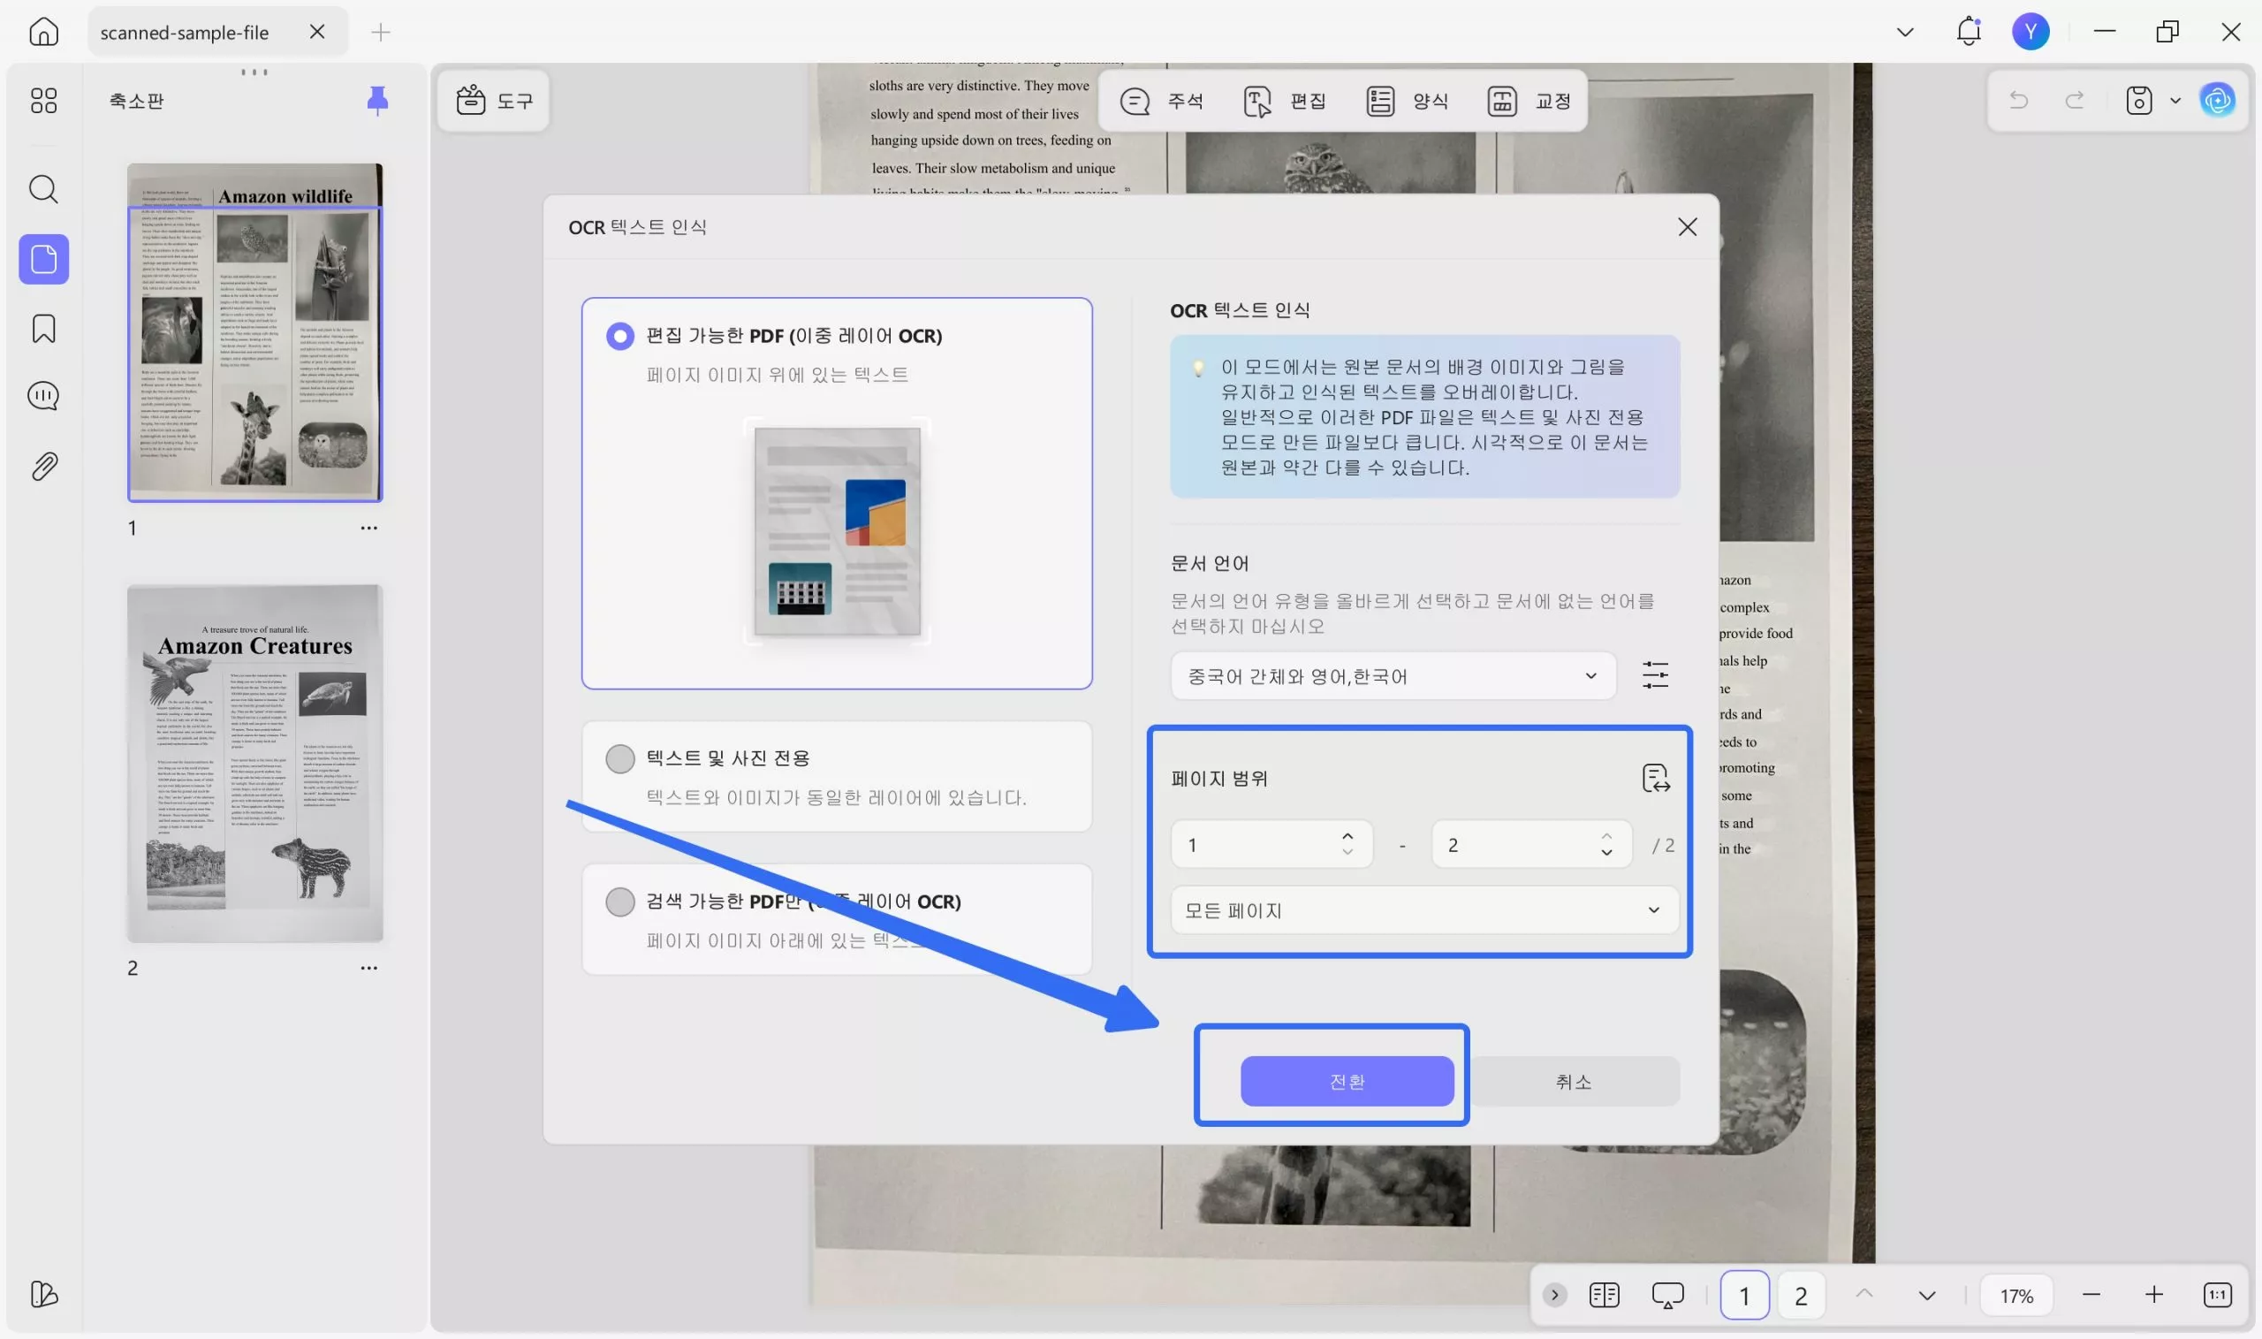The width and height of the screenshot is (2262, 1339).
Task: Open the 모든 페이지 dropdown
Action: (x=1423, y=910)
